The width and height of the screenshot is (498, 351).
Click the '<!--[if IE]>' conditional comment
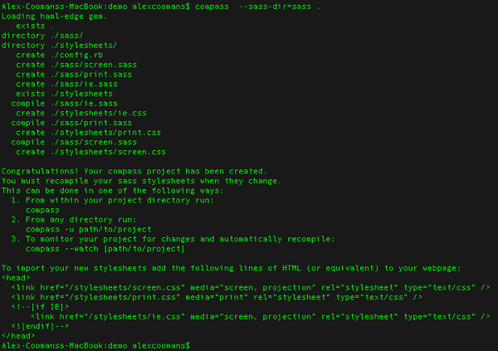coord(40,307)
